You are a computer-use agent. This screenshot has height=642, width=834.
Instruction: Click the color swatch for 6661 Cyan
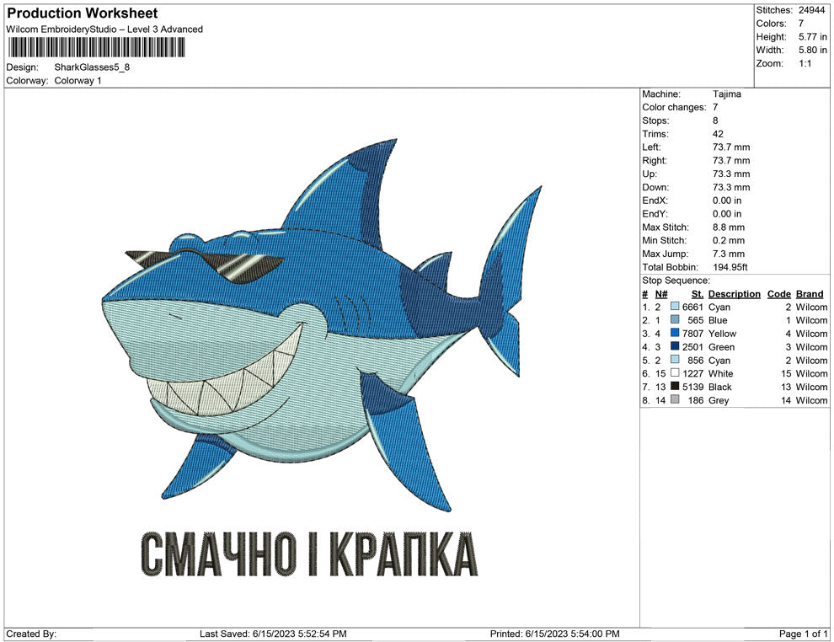point(675,307)
